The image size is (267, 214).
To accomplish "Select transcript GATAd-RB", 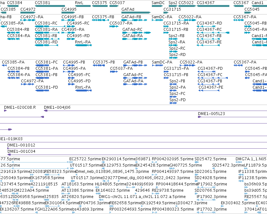I will 131,17.
